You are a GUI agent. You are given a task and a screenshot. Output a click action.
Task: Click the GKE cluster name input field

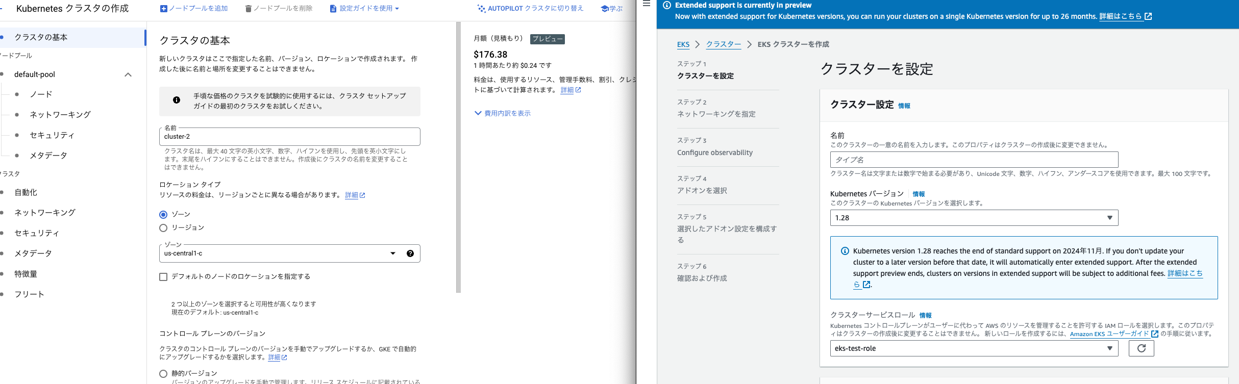290,137
